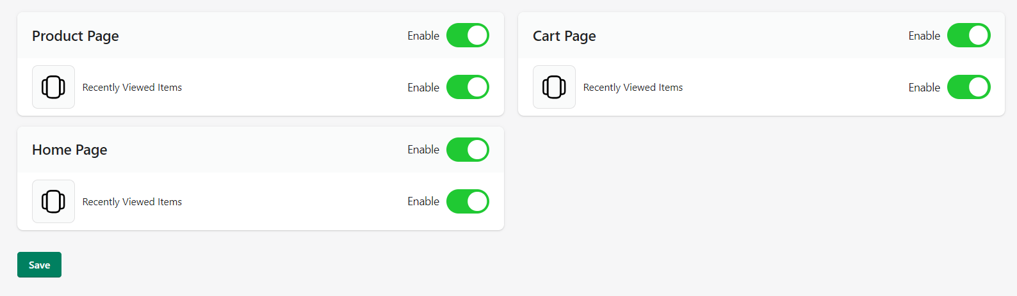Select Recently Viewed Items text under Home Page
1017x296 pixels.
point(132,202)
